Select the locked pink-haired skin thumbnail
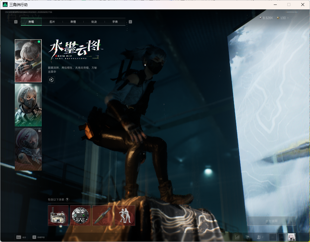Image resolution: width=310 pixels, height=242 pixels. point(28,149)
